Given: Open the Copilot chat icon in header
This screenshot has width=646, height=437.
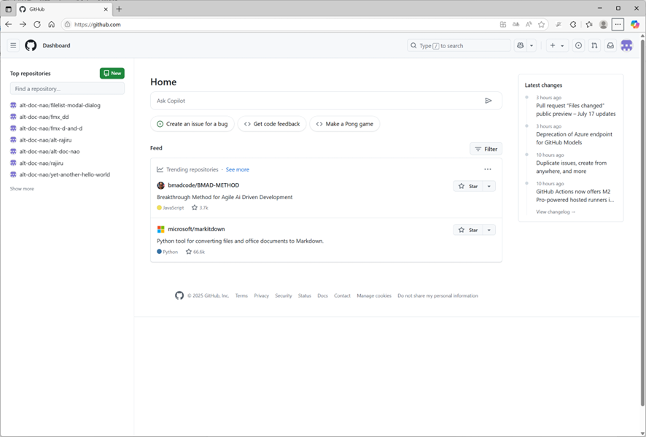Looking at the screenshot, I should click(x=521, y=45).
